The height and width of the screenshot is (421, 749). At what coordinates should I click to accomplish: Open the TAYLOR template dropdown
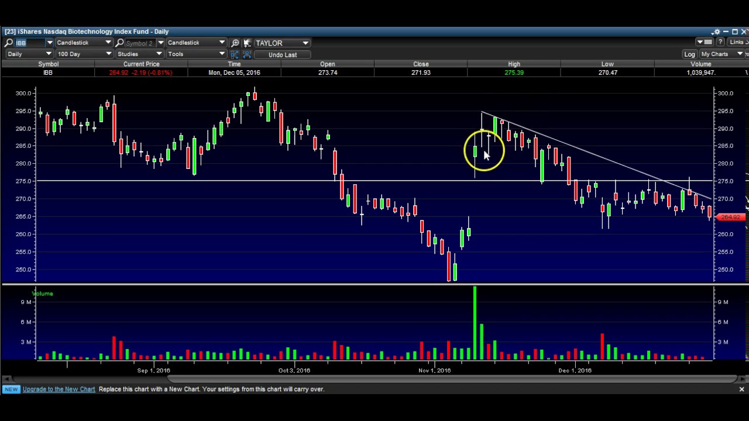281,43
